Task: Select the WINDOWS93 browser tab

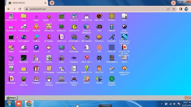Action: pos(27,3)
